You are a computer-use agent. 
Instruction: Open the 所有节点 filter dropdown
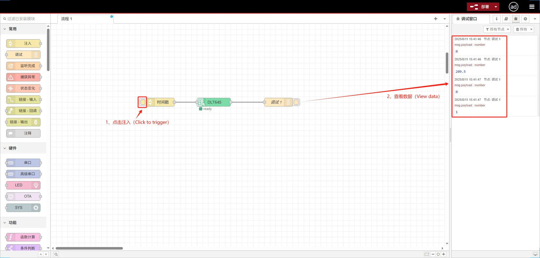(x=497, y=29)
